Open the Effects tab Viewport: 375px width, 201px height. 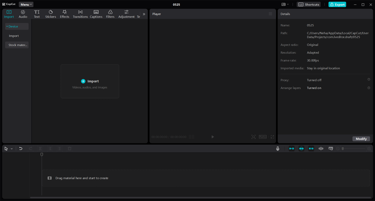[64, 14]
